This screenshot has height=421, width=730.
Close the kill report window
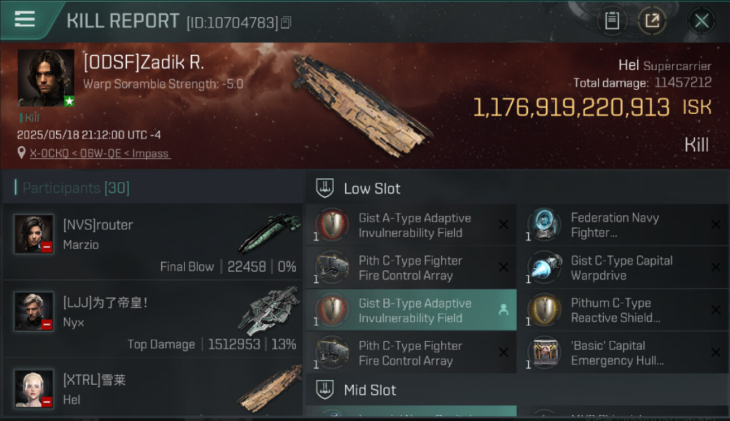[701, 21]
